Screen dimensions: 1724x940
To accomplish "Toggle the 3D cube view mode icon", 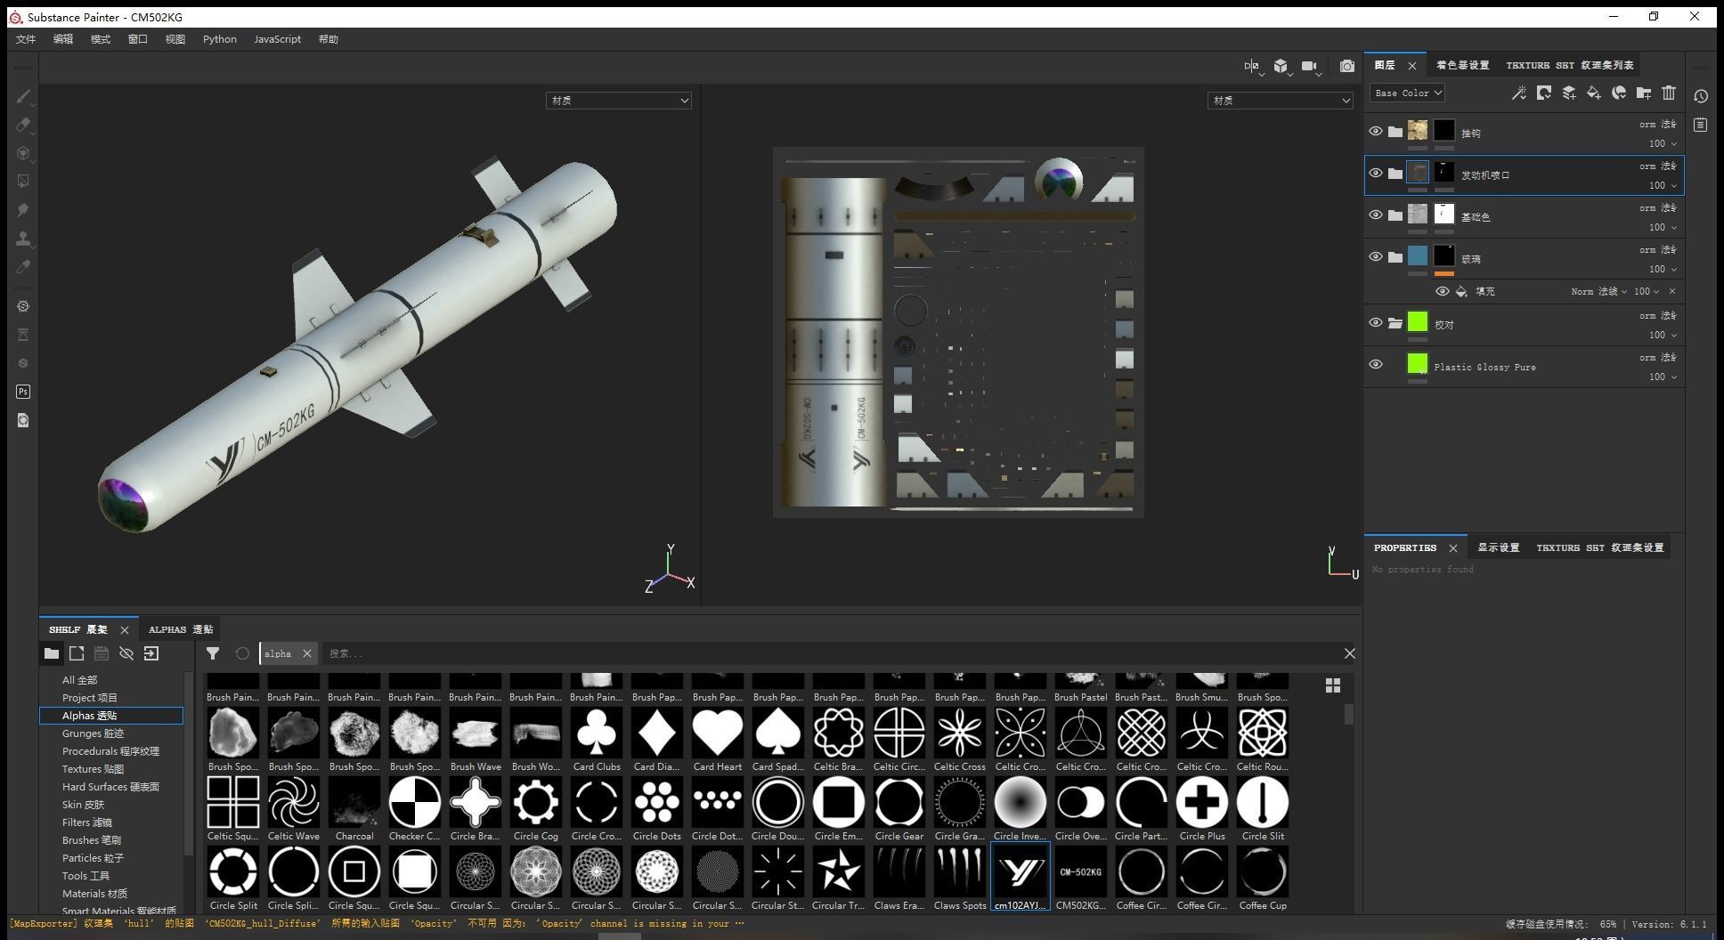I will [1281, 66].
